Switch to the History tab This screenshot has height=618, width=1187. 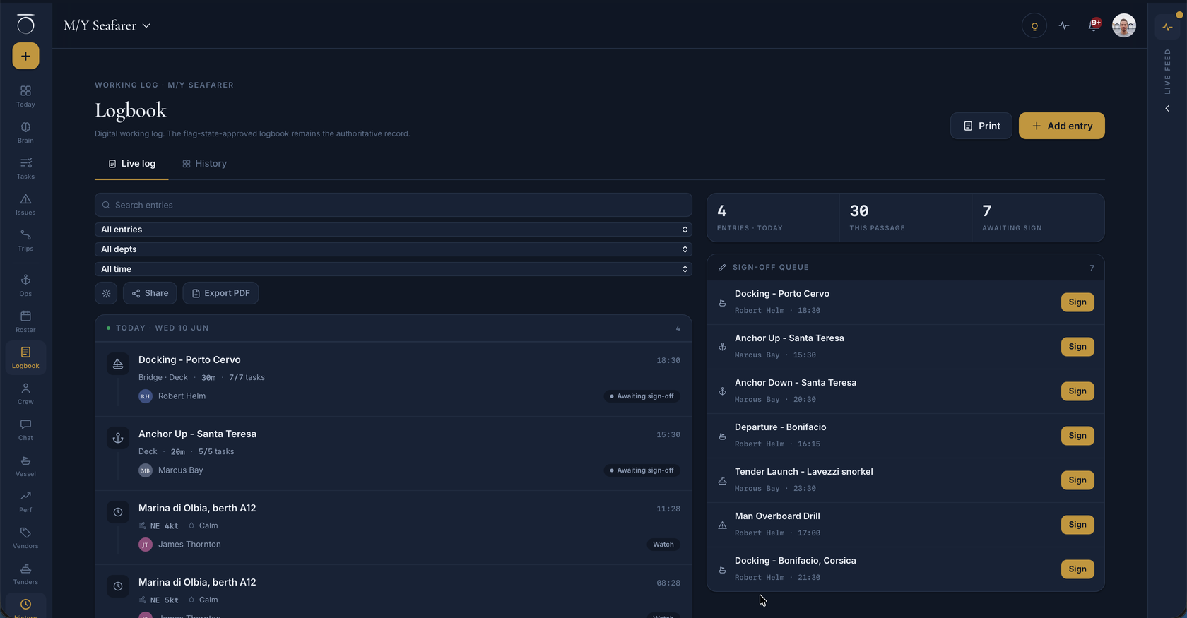point(204,164)
